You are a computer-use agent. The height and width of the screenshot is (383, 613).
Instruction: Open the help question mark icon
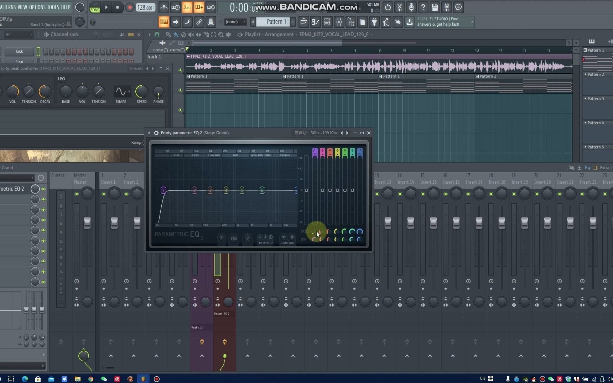click(423, 7)
